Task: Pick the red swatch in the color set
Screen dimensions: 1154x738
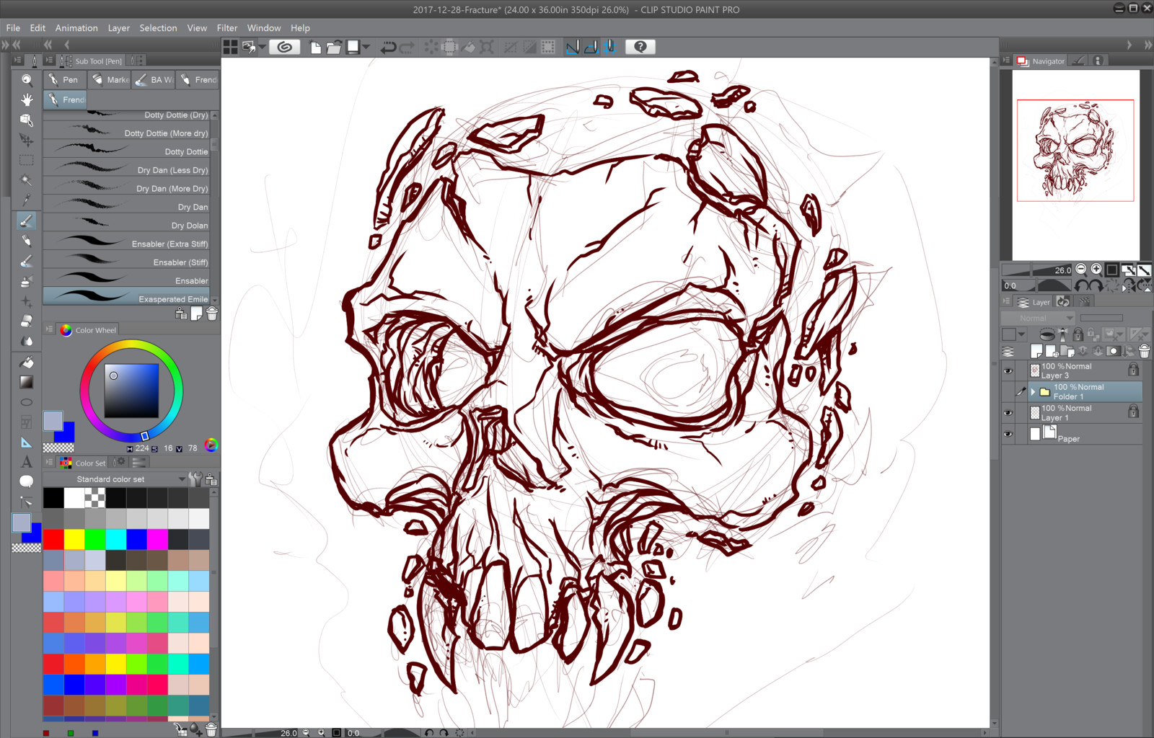Action: pos(53,539)
